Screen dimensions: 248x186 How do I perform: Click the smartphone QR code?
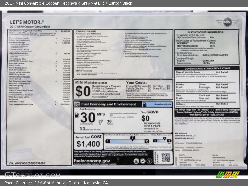pos(166,157)
